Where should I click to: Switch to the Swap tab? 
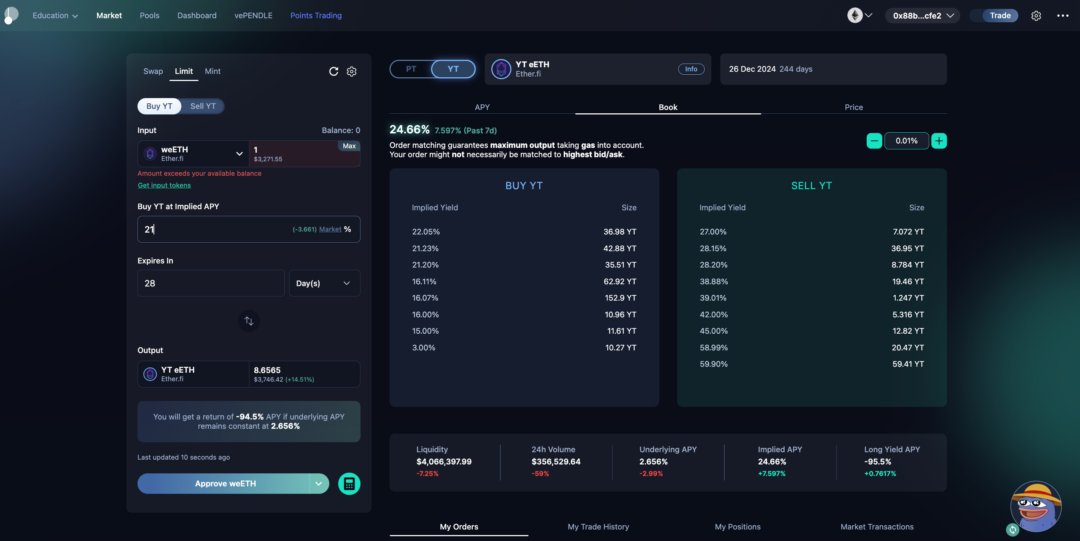[x=153, y=71]
